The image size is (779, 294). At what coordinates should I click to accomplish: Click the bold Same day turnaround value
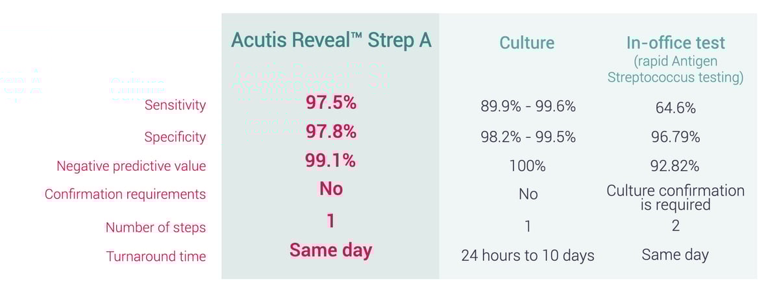tap(331, 250)
